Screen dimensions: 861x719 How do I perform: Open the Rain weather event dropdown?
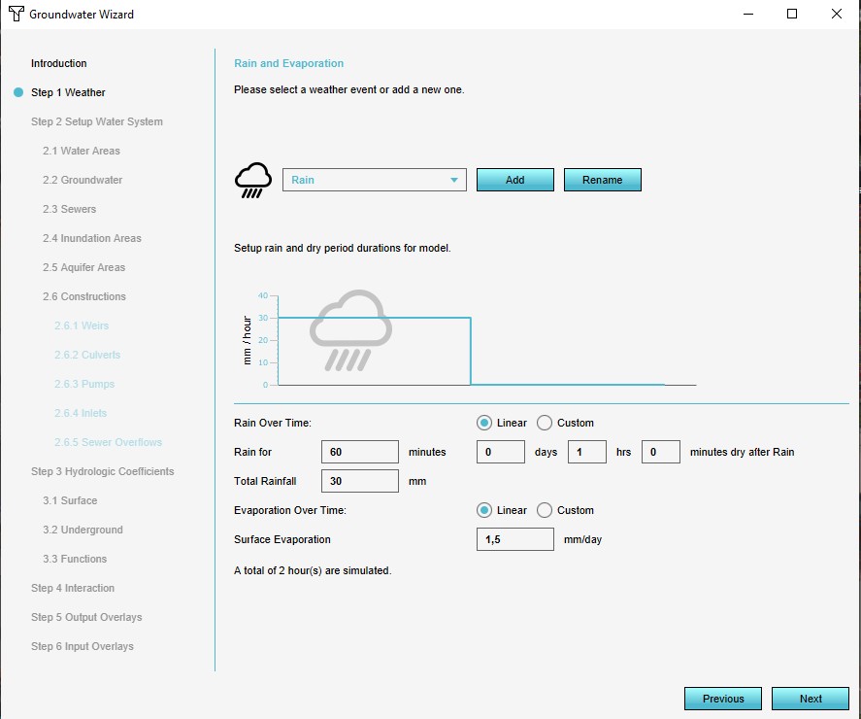[x=374, y=180]
